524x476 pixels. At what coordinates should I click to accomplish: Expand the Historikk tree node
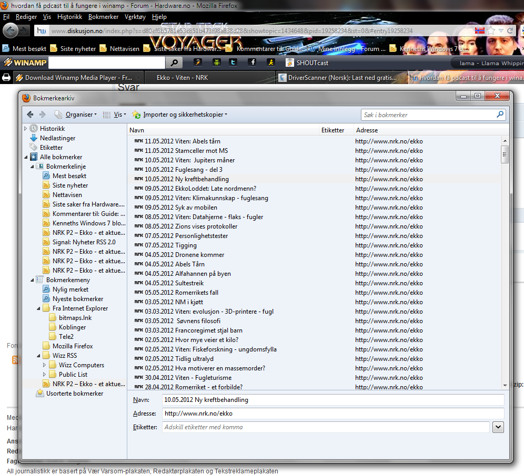click(25, 129)
